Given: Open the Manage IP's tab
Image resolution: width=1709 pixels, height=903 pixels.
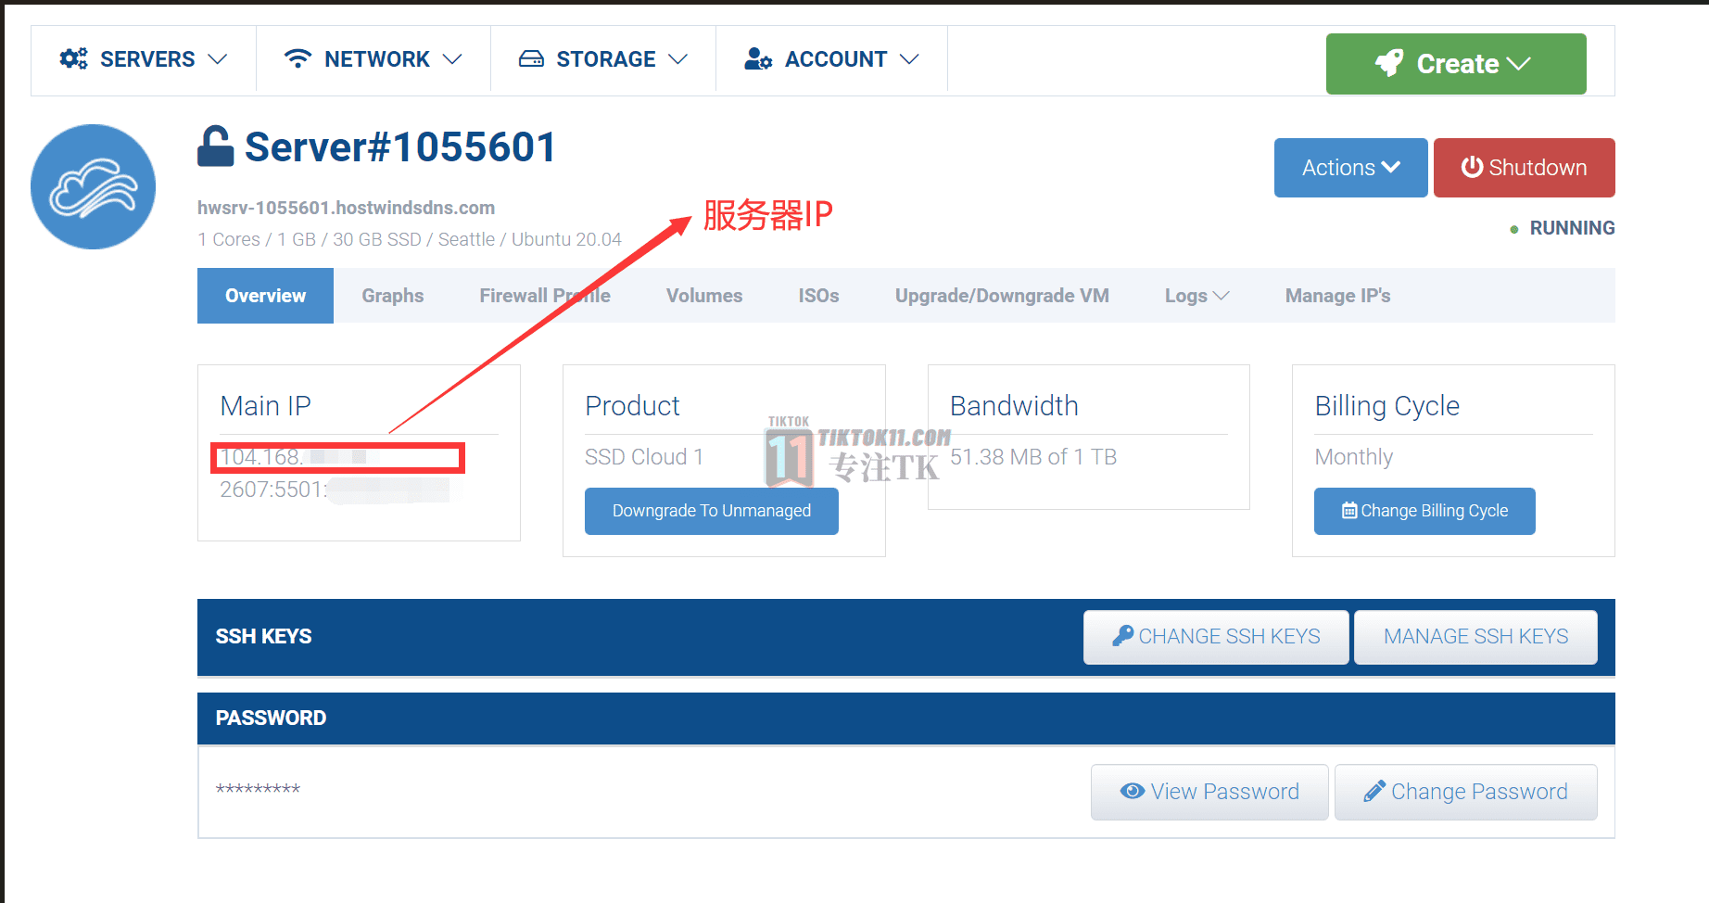Looking at the screenshot, I should pos(1337,296).
